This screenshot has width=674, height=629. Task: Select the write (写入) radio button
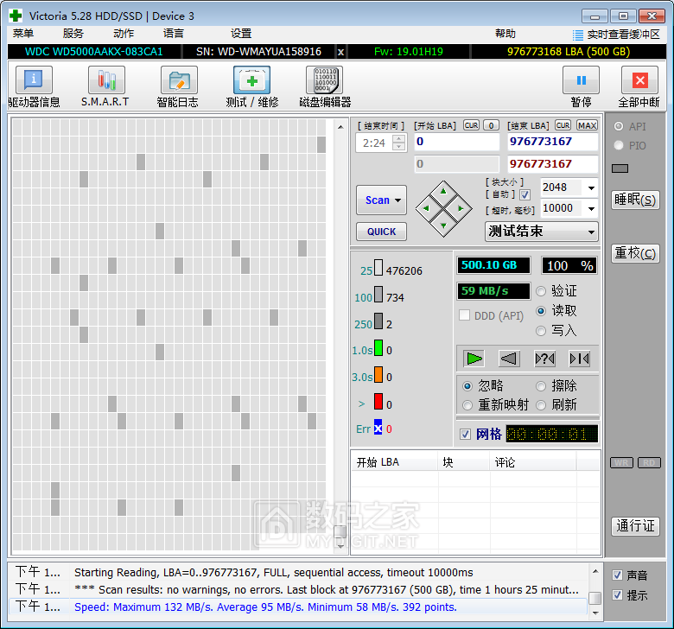click(541, 331)
